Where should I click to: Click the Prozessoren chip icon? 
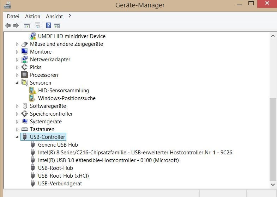25,75
